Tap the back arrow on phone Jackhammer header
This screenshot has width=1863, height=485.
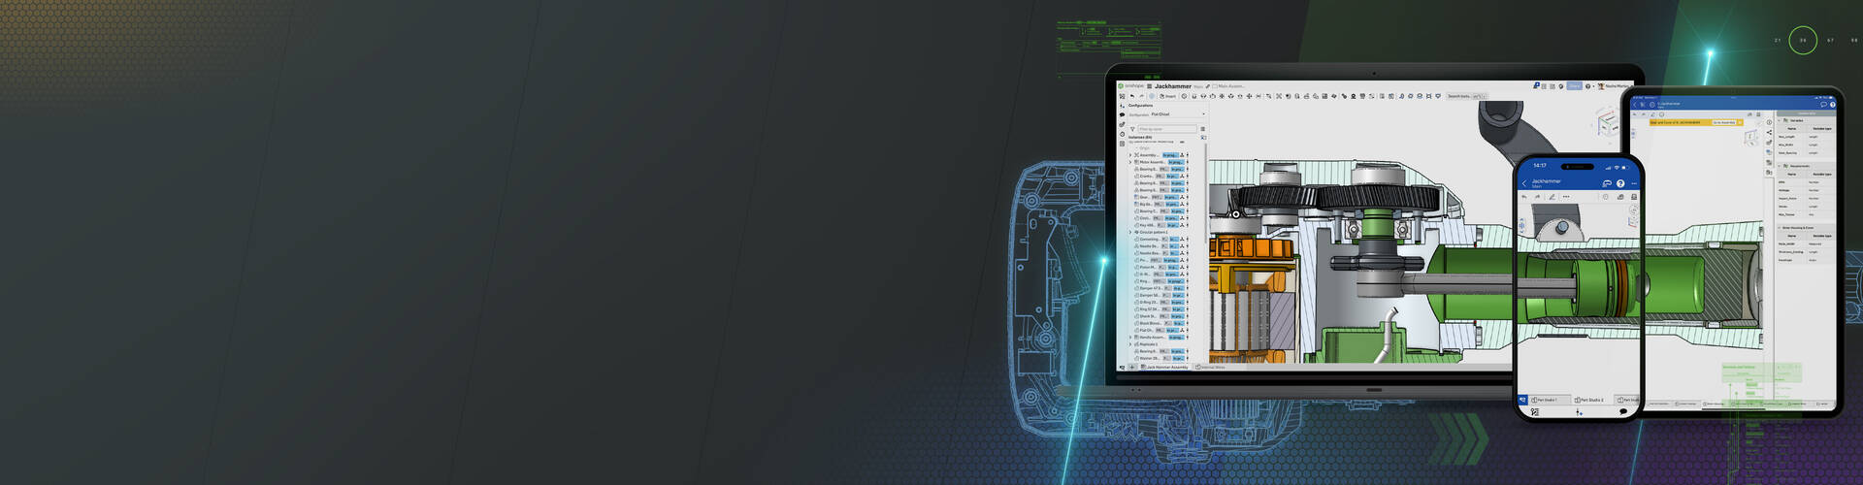[1524, 183]
